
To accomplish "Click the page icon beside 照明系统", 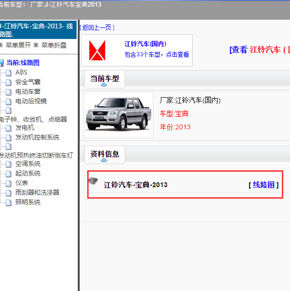I will 8,202.
